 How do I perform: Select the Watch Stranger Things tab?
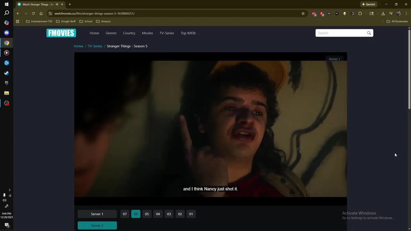click(38, 4)
